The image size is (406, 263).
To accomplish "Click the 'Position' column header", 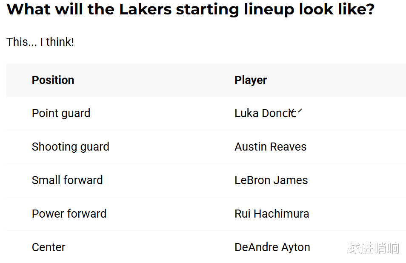I will [x=53, y=80].
